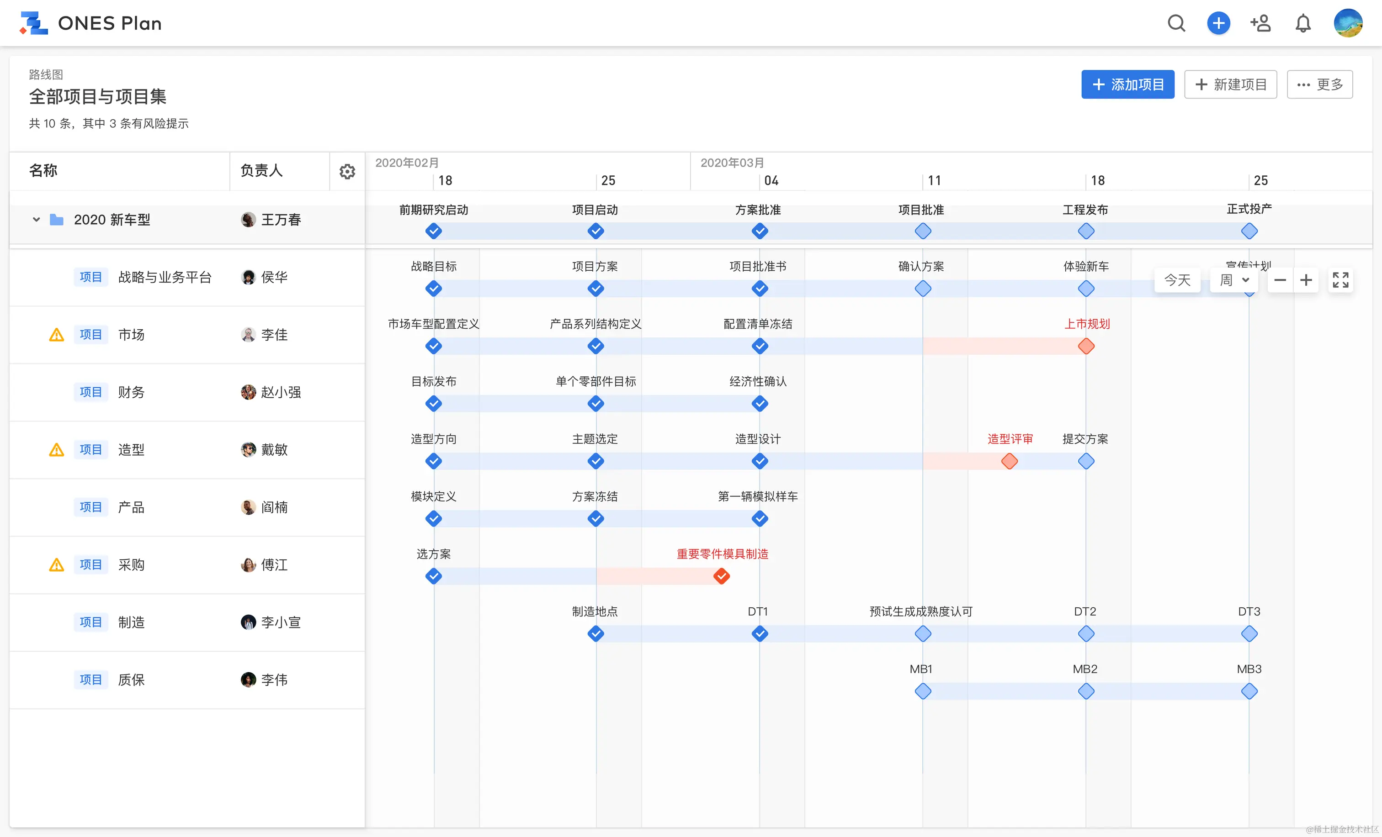Open the 更多 options menu
Viewport: 1382px width, 837px height.
[1319, 84]
